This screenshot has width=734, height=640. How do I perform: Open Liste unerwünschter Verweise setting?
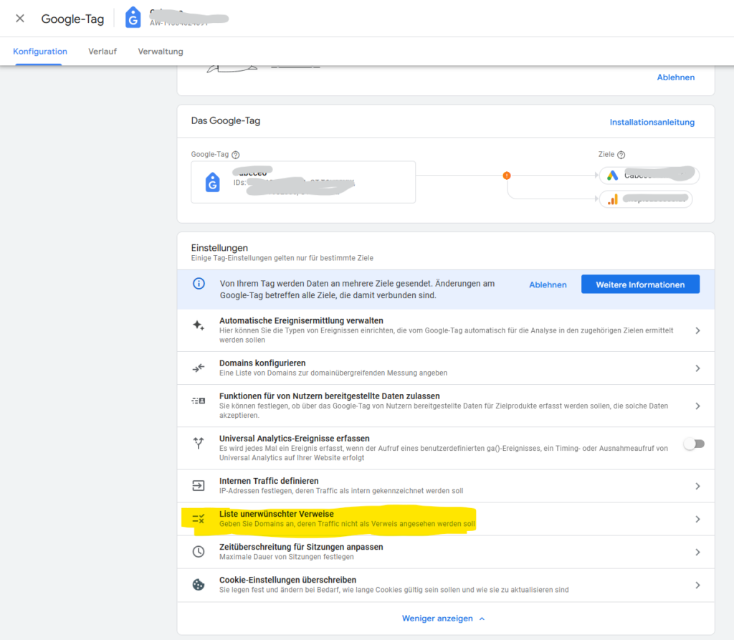pyautogui.click(x=446, y=519)
